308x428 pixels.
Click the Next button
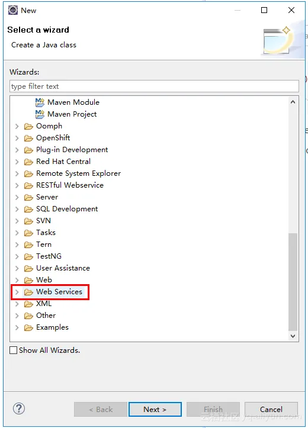[x=155, y=409]
